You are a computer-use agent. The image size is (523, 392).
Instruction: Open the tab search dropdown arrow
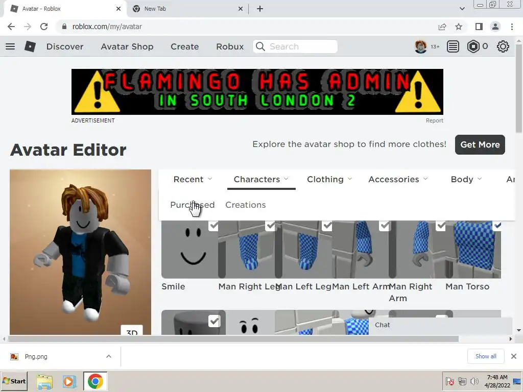pyautogui.click(x=462, y=9)
